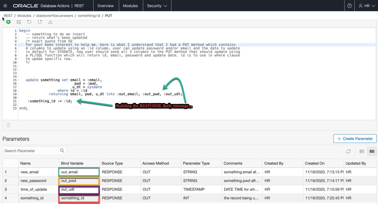Expand the Security dropdown menu

[157, 6]
